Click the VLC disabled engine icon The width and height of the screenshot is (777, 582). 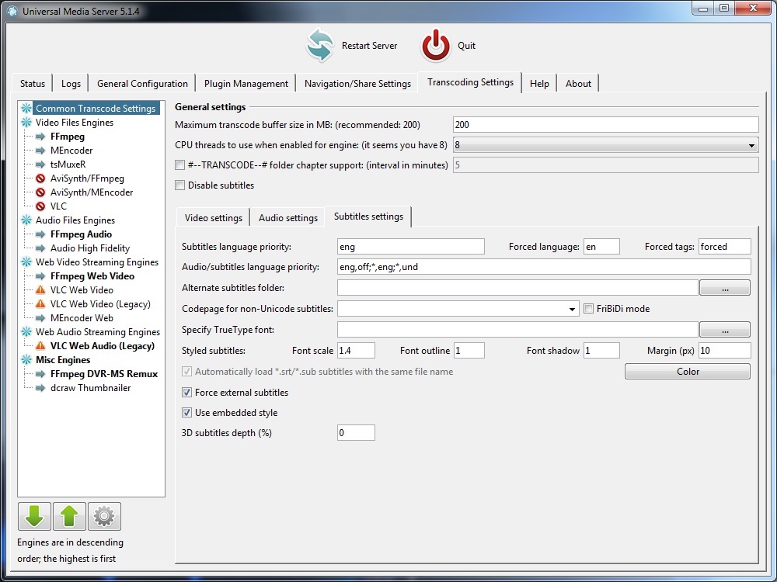pos(40,206)
